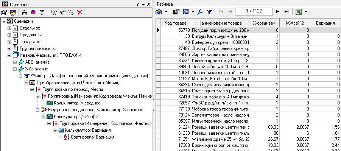Image resolution: width=341 pixels, height=151 pixels.
Task: Expand the ABC- анализ node
Action: click(15, 62)
